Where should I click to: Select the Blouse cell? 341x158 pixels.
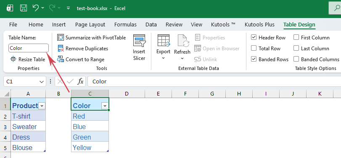click(28, 148)
